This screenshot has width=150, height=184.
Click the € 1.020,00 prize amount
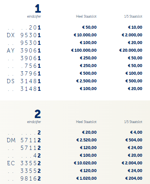pyautogui.click(x=87, y=178)
